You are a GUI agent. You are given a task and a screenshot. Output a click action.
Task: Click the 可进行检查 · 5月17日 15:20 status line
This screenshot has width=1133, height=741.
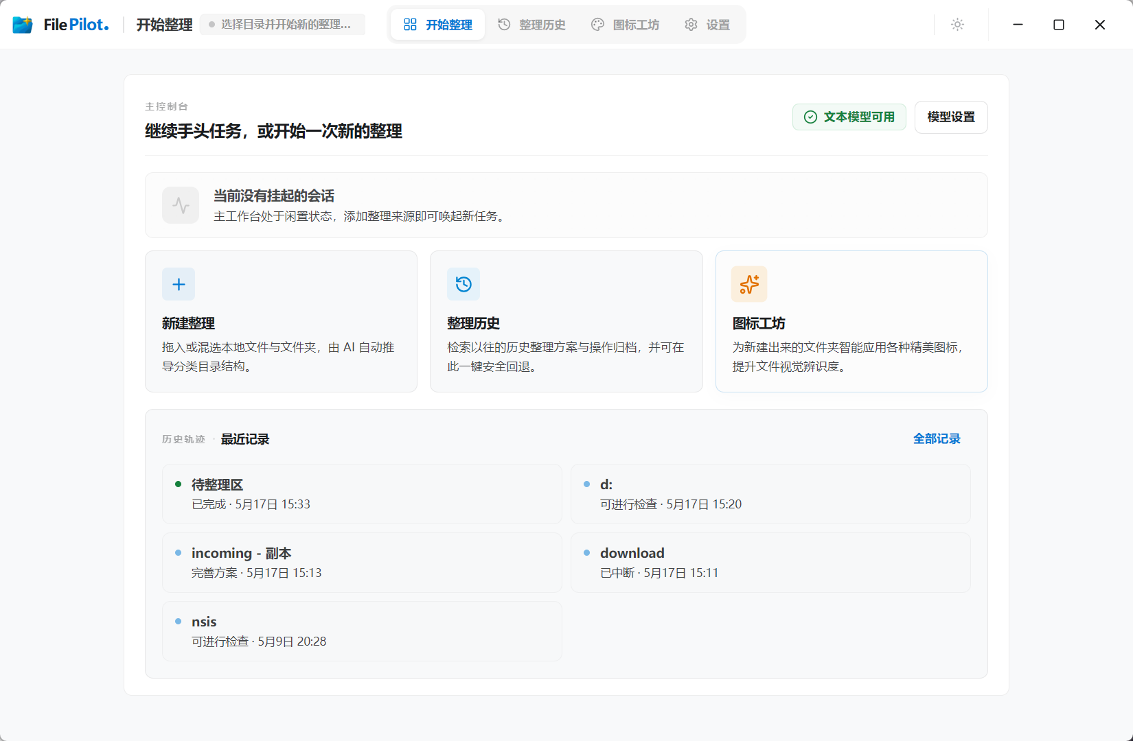click(671, 504)
